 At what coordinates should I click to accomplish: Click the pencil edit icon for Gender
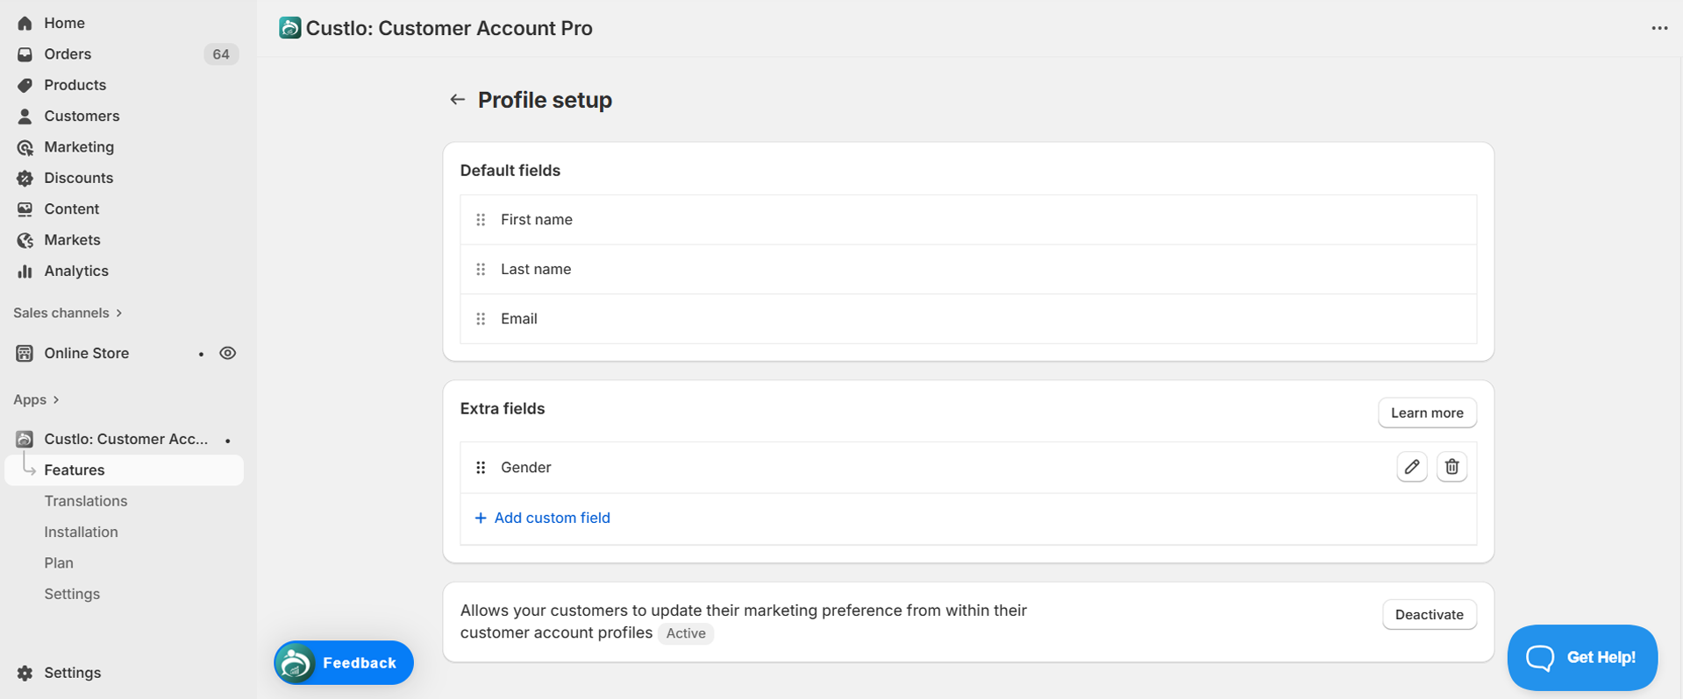coord(1411,467)
